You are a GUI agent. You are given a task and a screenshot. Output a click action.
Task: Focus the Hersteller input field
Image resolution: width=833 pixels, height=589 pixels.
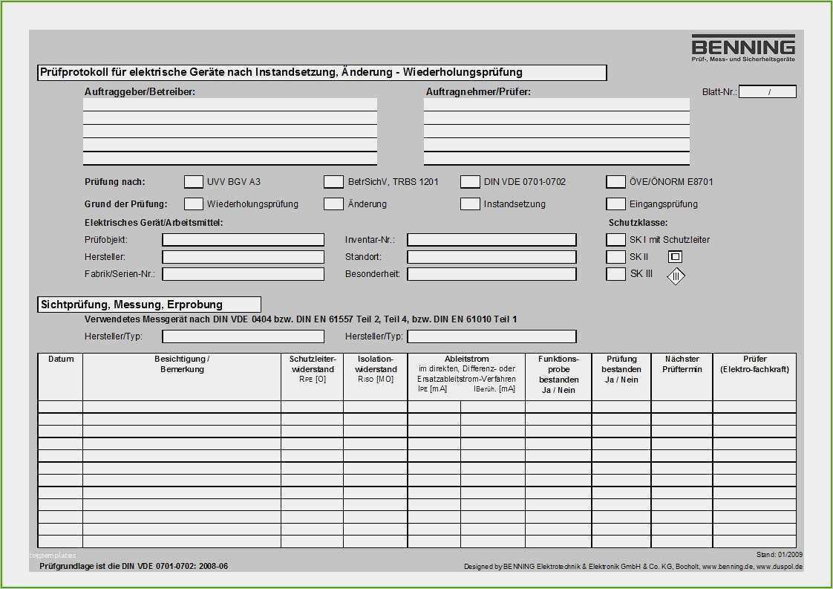pyautogui.click(x=244, y=257)
